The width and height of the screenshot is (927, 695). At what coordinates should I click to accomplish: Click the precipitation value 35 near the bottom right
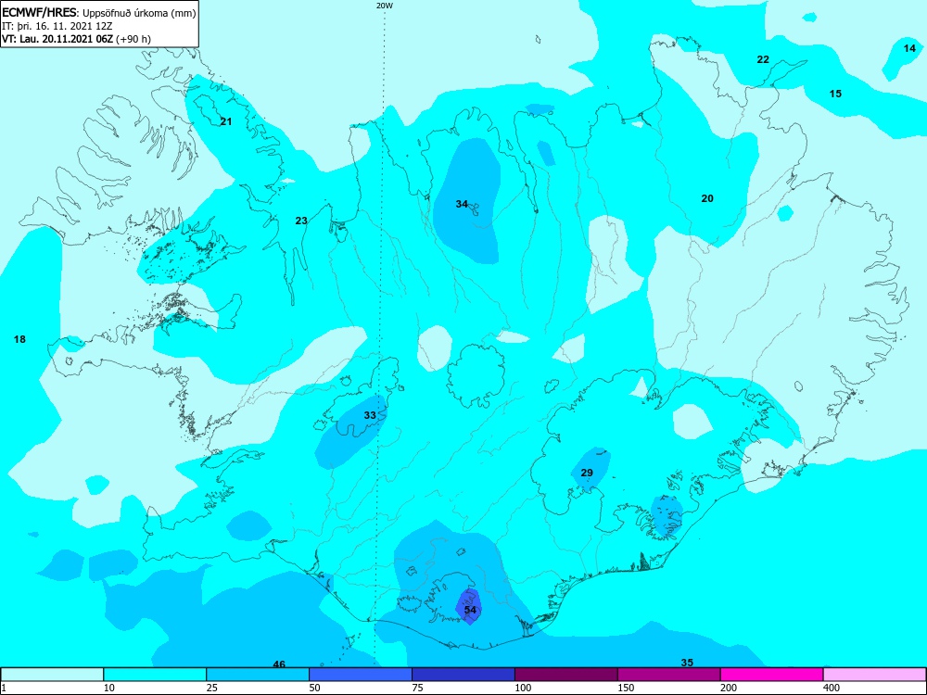(x=687, y=663)
